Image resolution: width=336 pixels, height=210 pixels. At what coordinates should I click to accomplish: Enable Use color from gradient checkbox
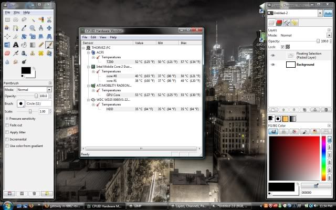pyautogui.click(x=7, y=146)
